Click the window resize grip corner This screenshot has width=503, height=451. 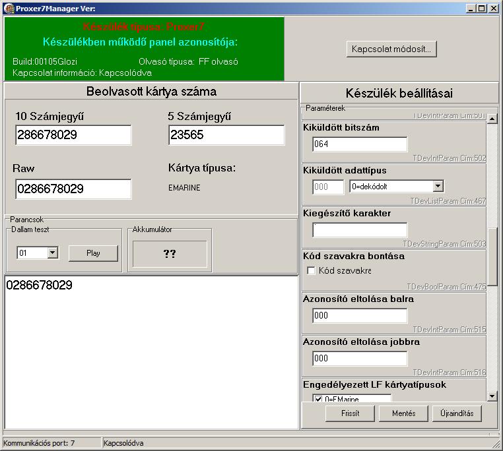coord(497,444)
